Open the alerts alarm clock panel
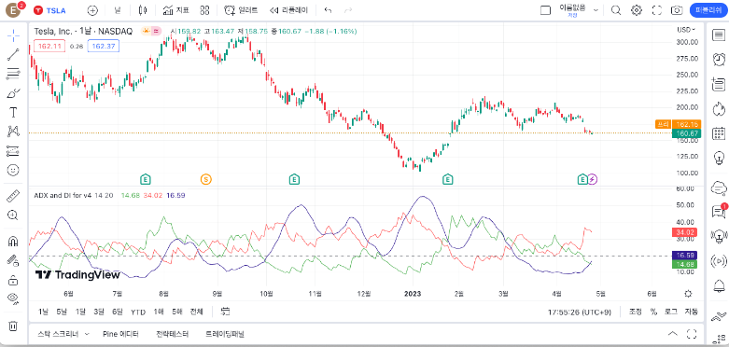The image size is (729, 347). [719, 60]
